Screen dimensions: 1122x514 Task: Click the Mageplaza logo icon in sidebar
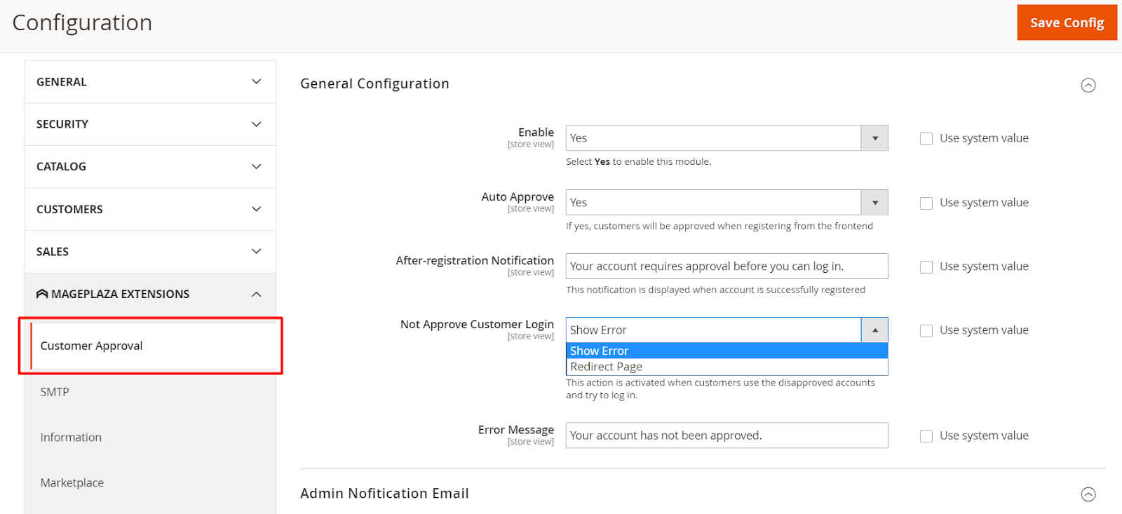tap(42, 294)
